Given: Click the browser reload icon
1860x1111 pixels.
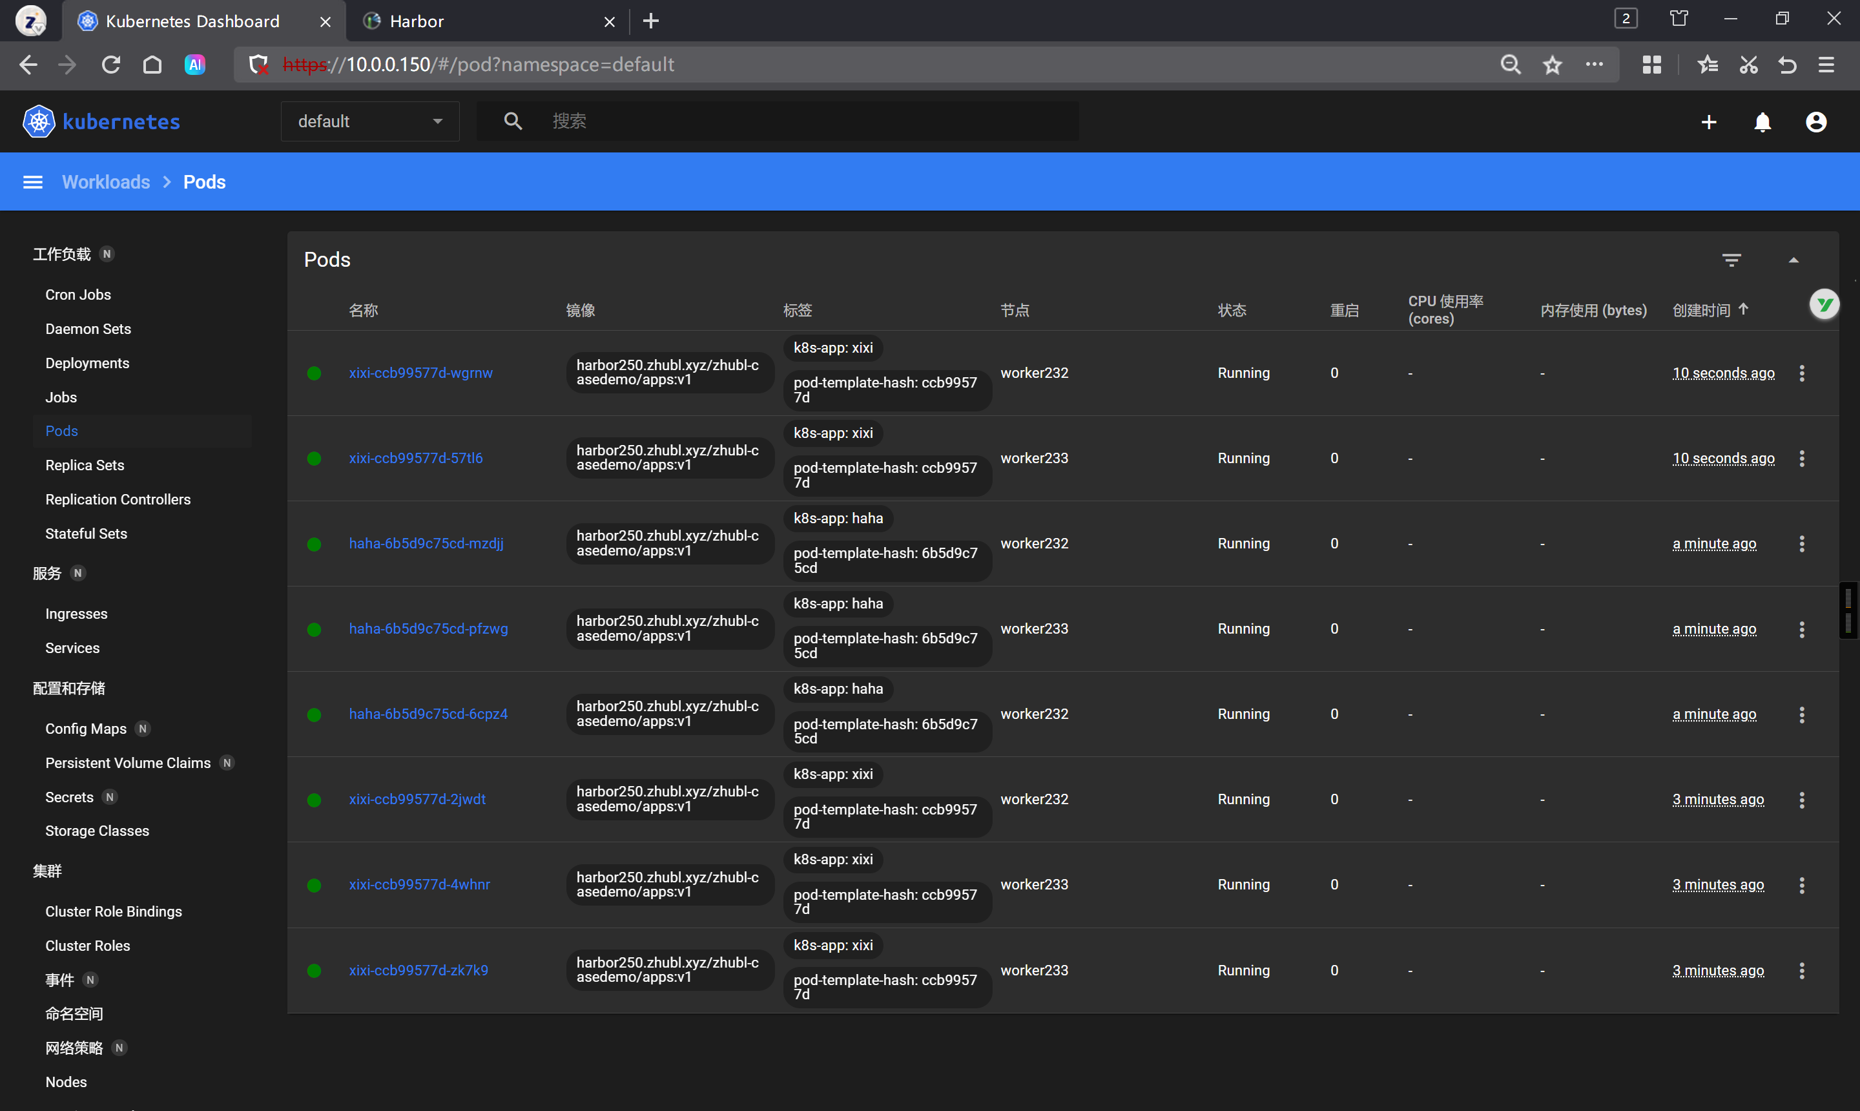Looking at the screenshot, I should click(111, 65).
